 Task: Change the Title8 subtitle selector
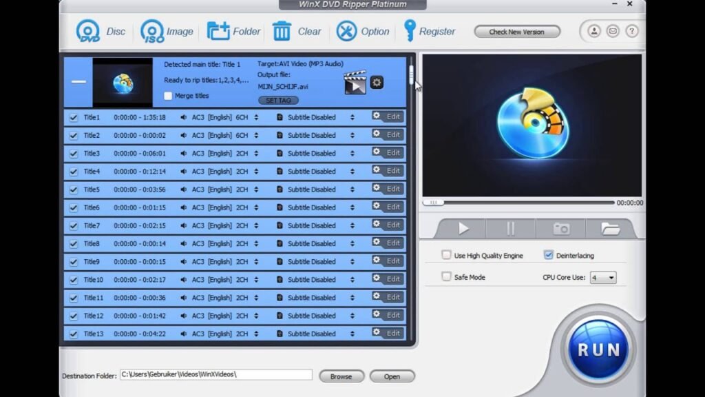[x=352, y=243]
